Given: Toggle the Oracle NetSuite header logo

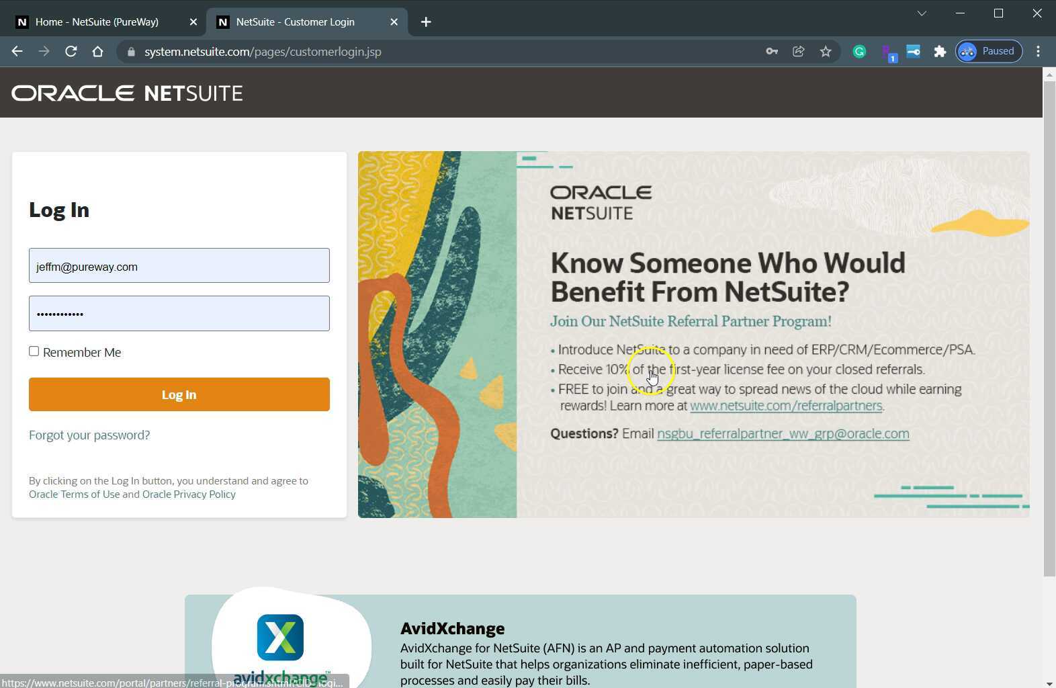Looking at the screenshot, I should pos(127,93).
